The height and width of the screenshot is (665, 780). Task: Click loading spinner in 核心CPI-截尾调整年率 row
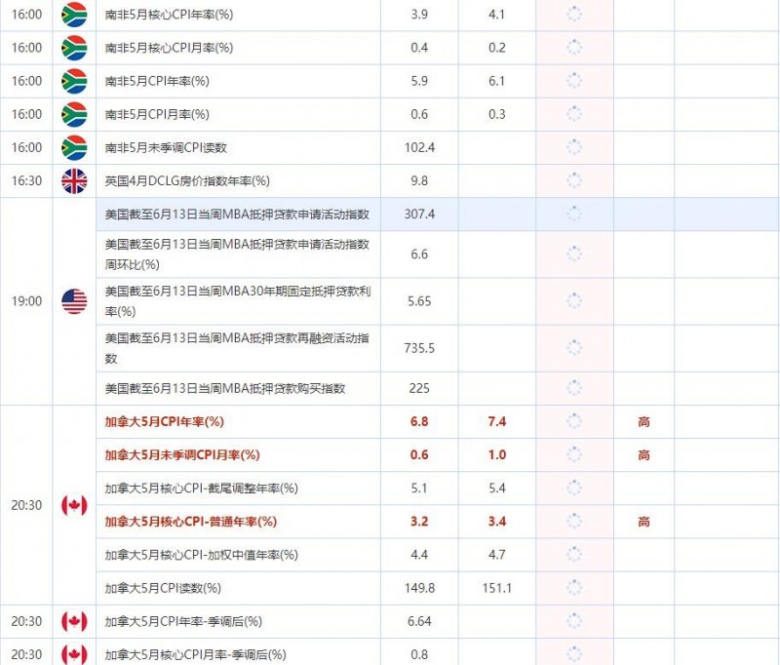click(574, 488)
